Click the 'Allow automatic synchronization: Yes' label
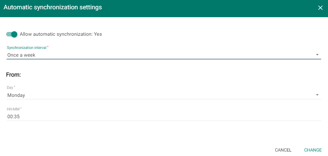This screenshot has width=328, height=156. tap(61, 34)
